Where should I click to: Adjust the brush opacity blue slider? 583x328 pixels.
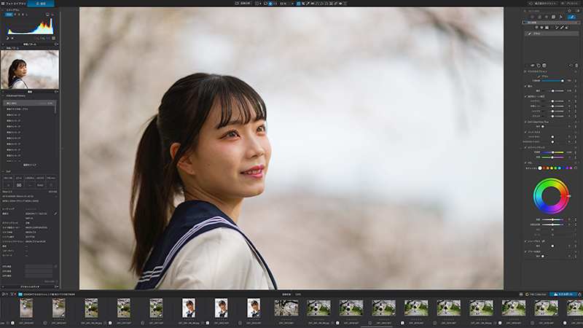552,81
